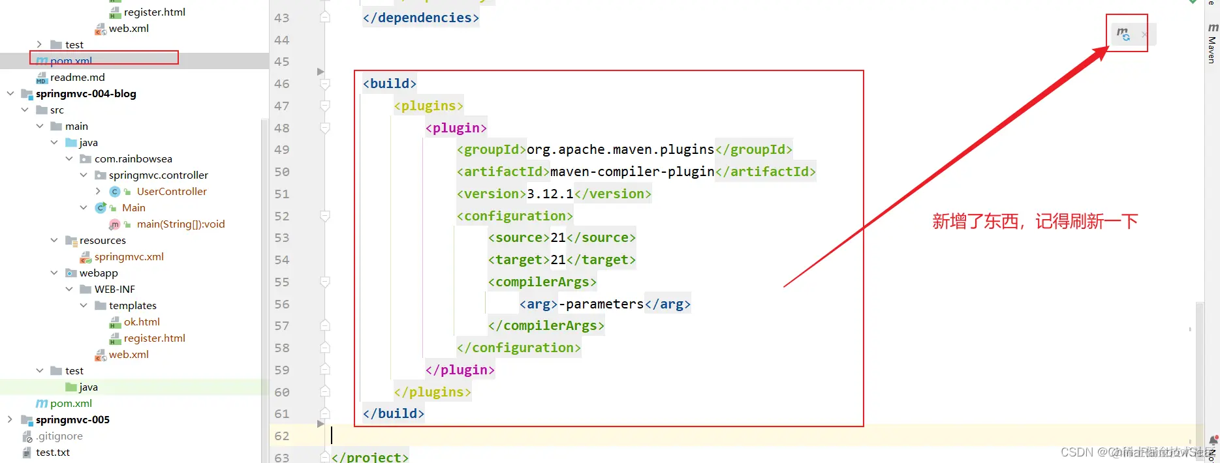Click the main(String[]):void method icon

point(115,224)
